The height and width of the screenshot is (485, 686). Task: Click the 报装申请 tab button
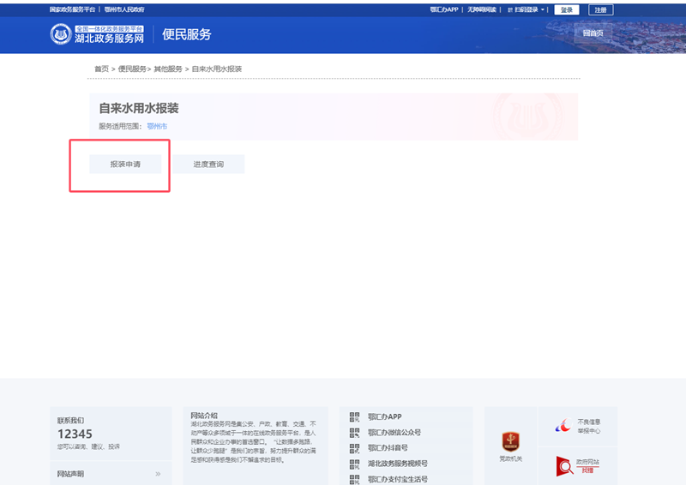pyautogui.click(x=125, y=164)
